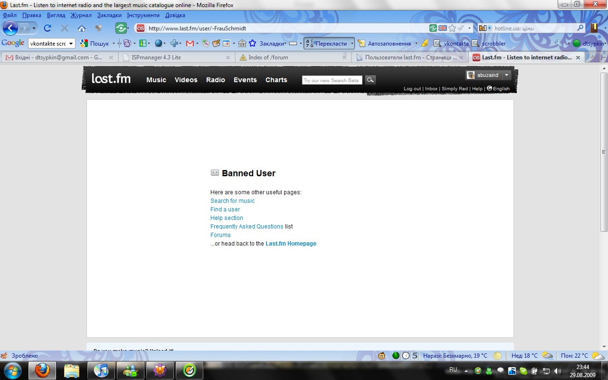Expand the abuzaind user dropdown arrow
608x380 pixels.
[x=507, y=75]
